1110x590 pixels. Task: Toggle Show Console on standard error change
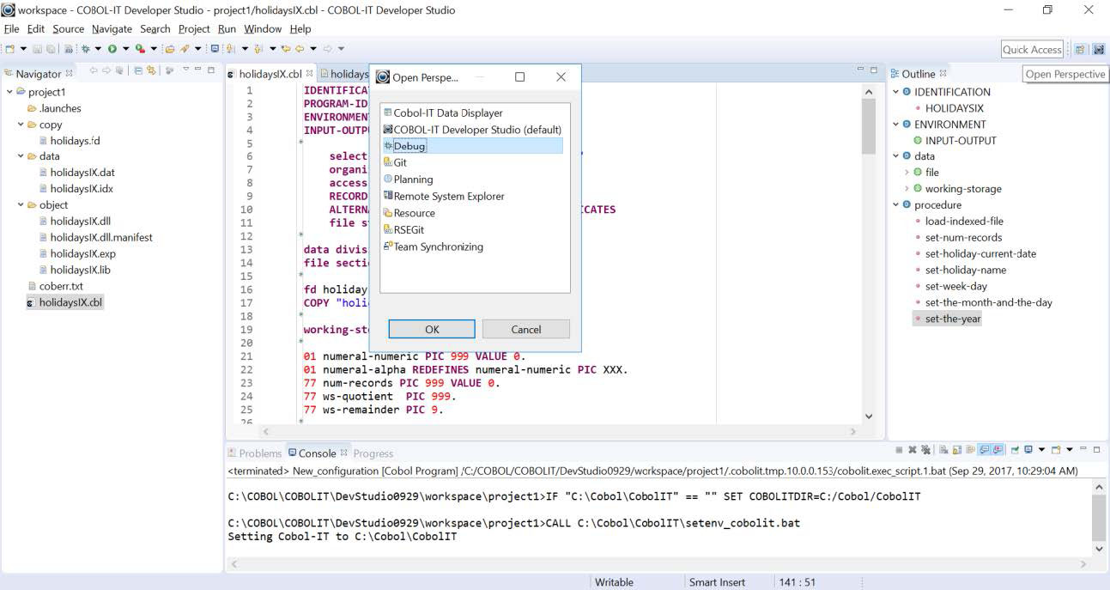point(998,450)
